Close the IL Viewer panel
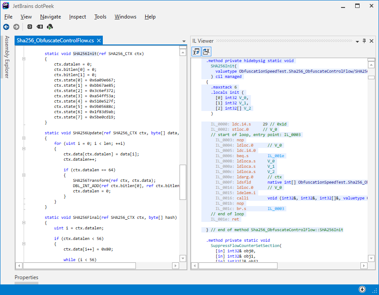The width and height of the screenshot is (379, 295). point(371,41)
